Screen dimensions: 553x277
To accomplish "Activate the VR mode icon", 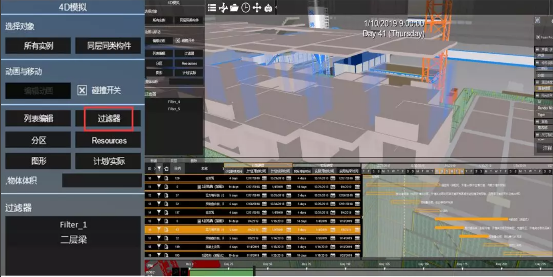I will (268, 8).
